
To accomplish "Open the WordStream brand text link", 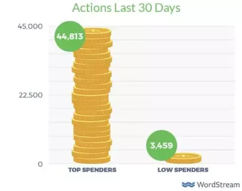I will click(218, 185).
